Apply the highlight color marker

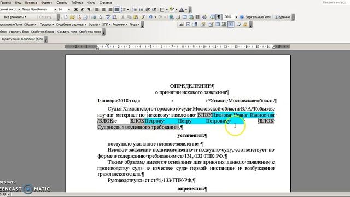pyautogui.click(x=171, y=10)
